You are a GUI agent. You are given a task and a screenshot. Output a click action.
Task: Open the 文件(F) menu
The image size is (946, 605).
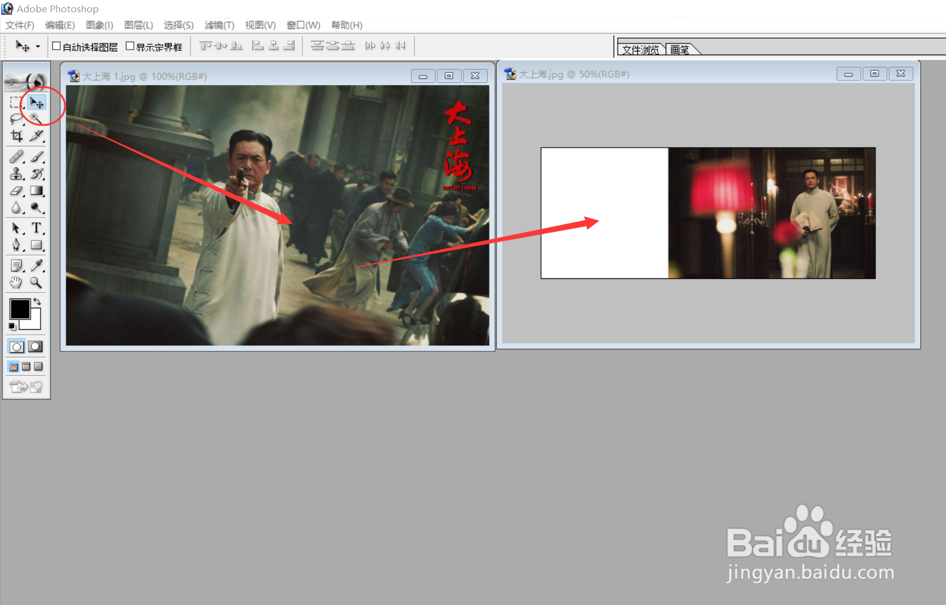[x=20, y=25]
